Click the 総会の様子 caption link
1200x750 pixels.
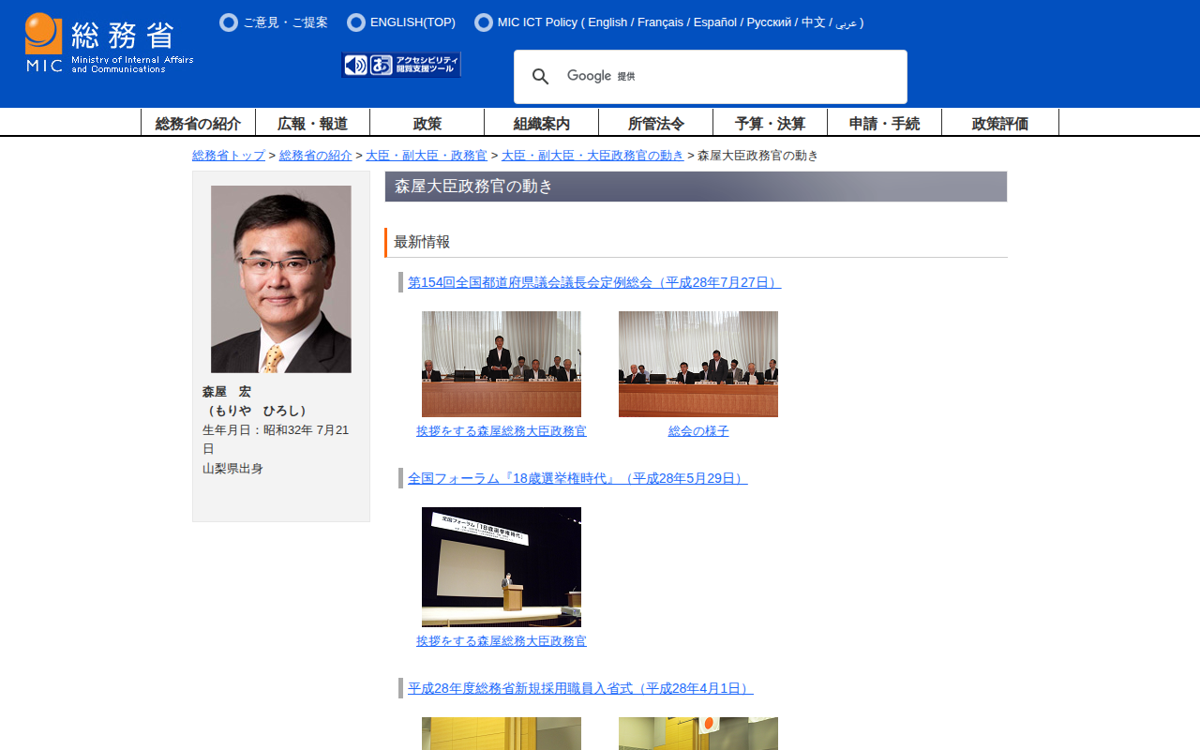698,431
